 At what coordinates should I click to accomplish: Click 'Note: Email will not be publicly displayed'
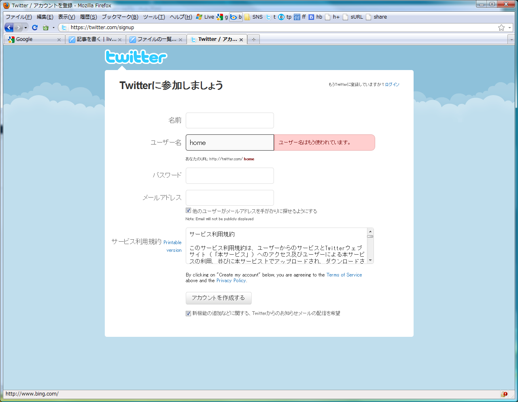220,219
